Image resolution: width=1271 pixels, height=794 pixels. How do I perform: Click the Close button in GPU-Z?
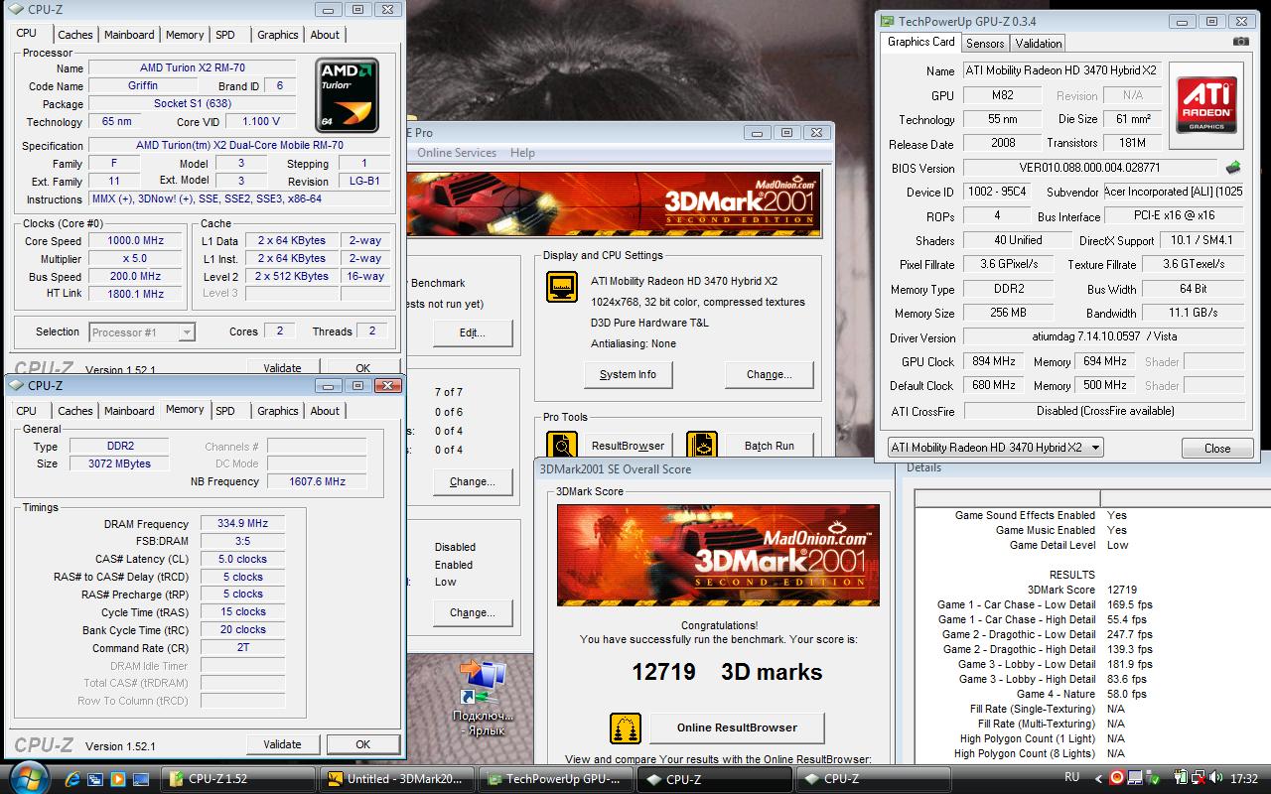[1217, 449]
